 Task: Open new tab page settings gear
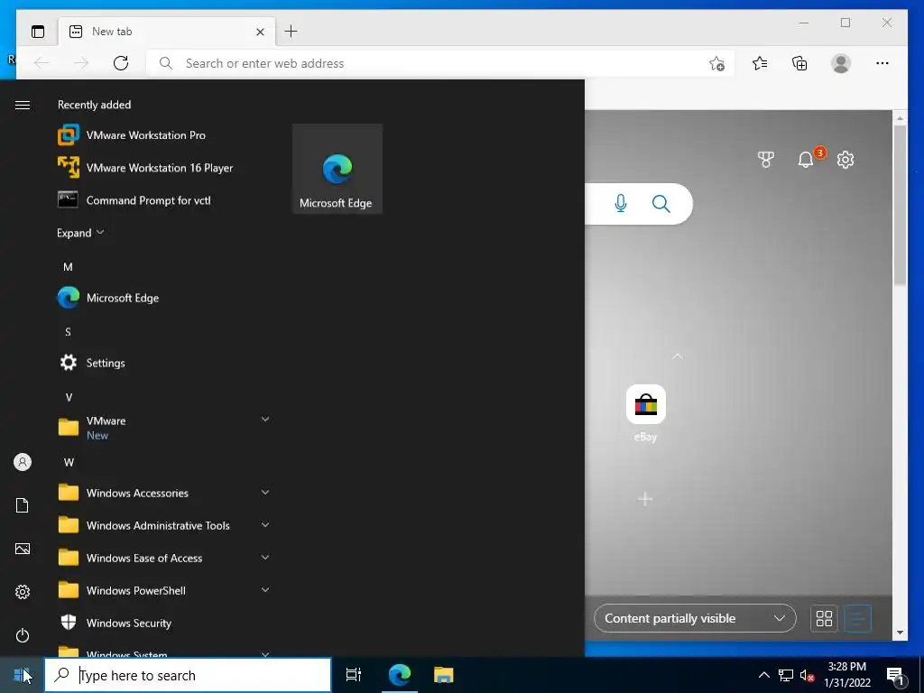[x=845, y=159]
